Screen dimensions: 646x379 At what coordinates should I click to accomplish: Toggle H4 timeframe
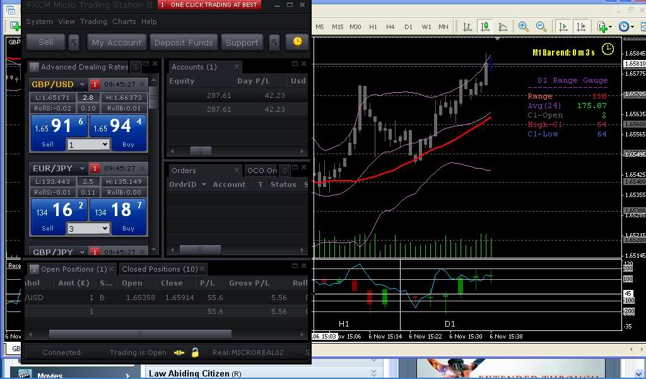pyautogui.click(x=390, y=27)
